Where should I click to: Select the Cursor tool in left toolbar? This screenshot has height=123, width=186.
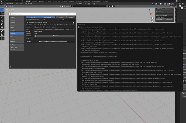pos(2,14)
